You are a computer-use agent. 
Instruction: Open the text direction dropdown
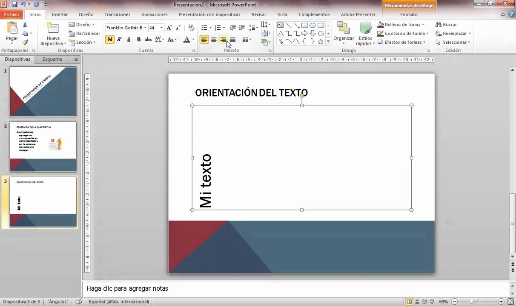point(266,25)
